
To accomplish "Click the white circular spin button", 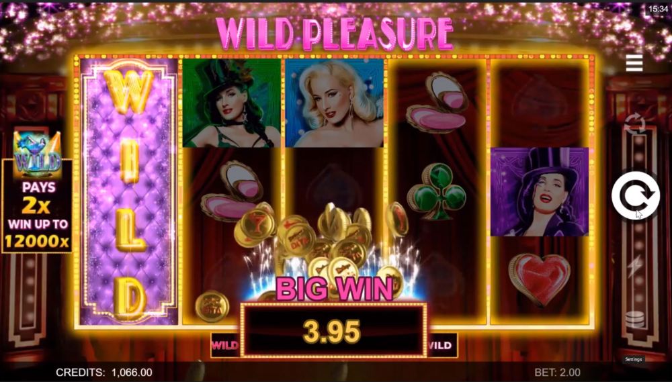I will [635, 195].
